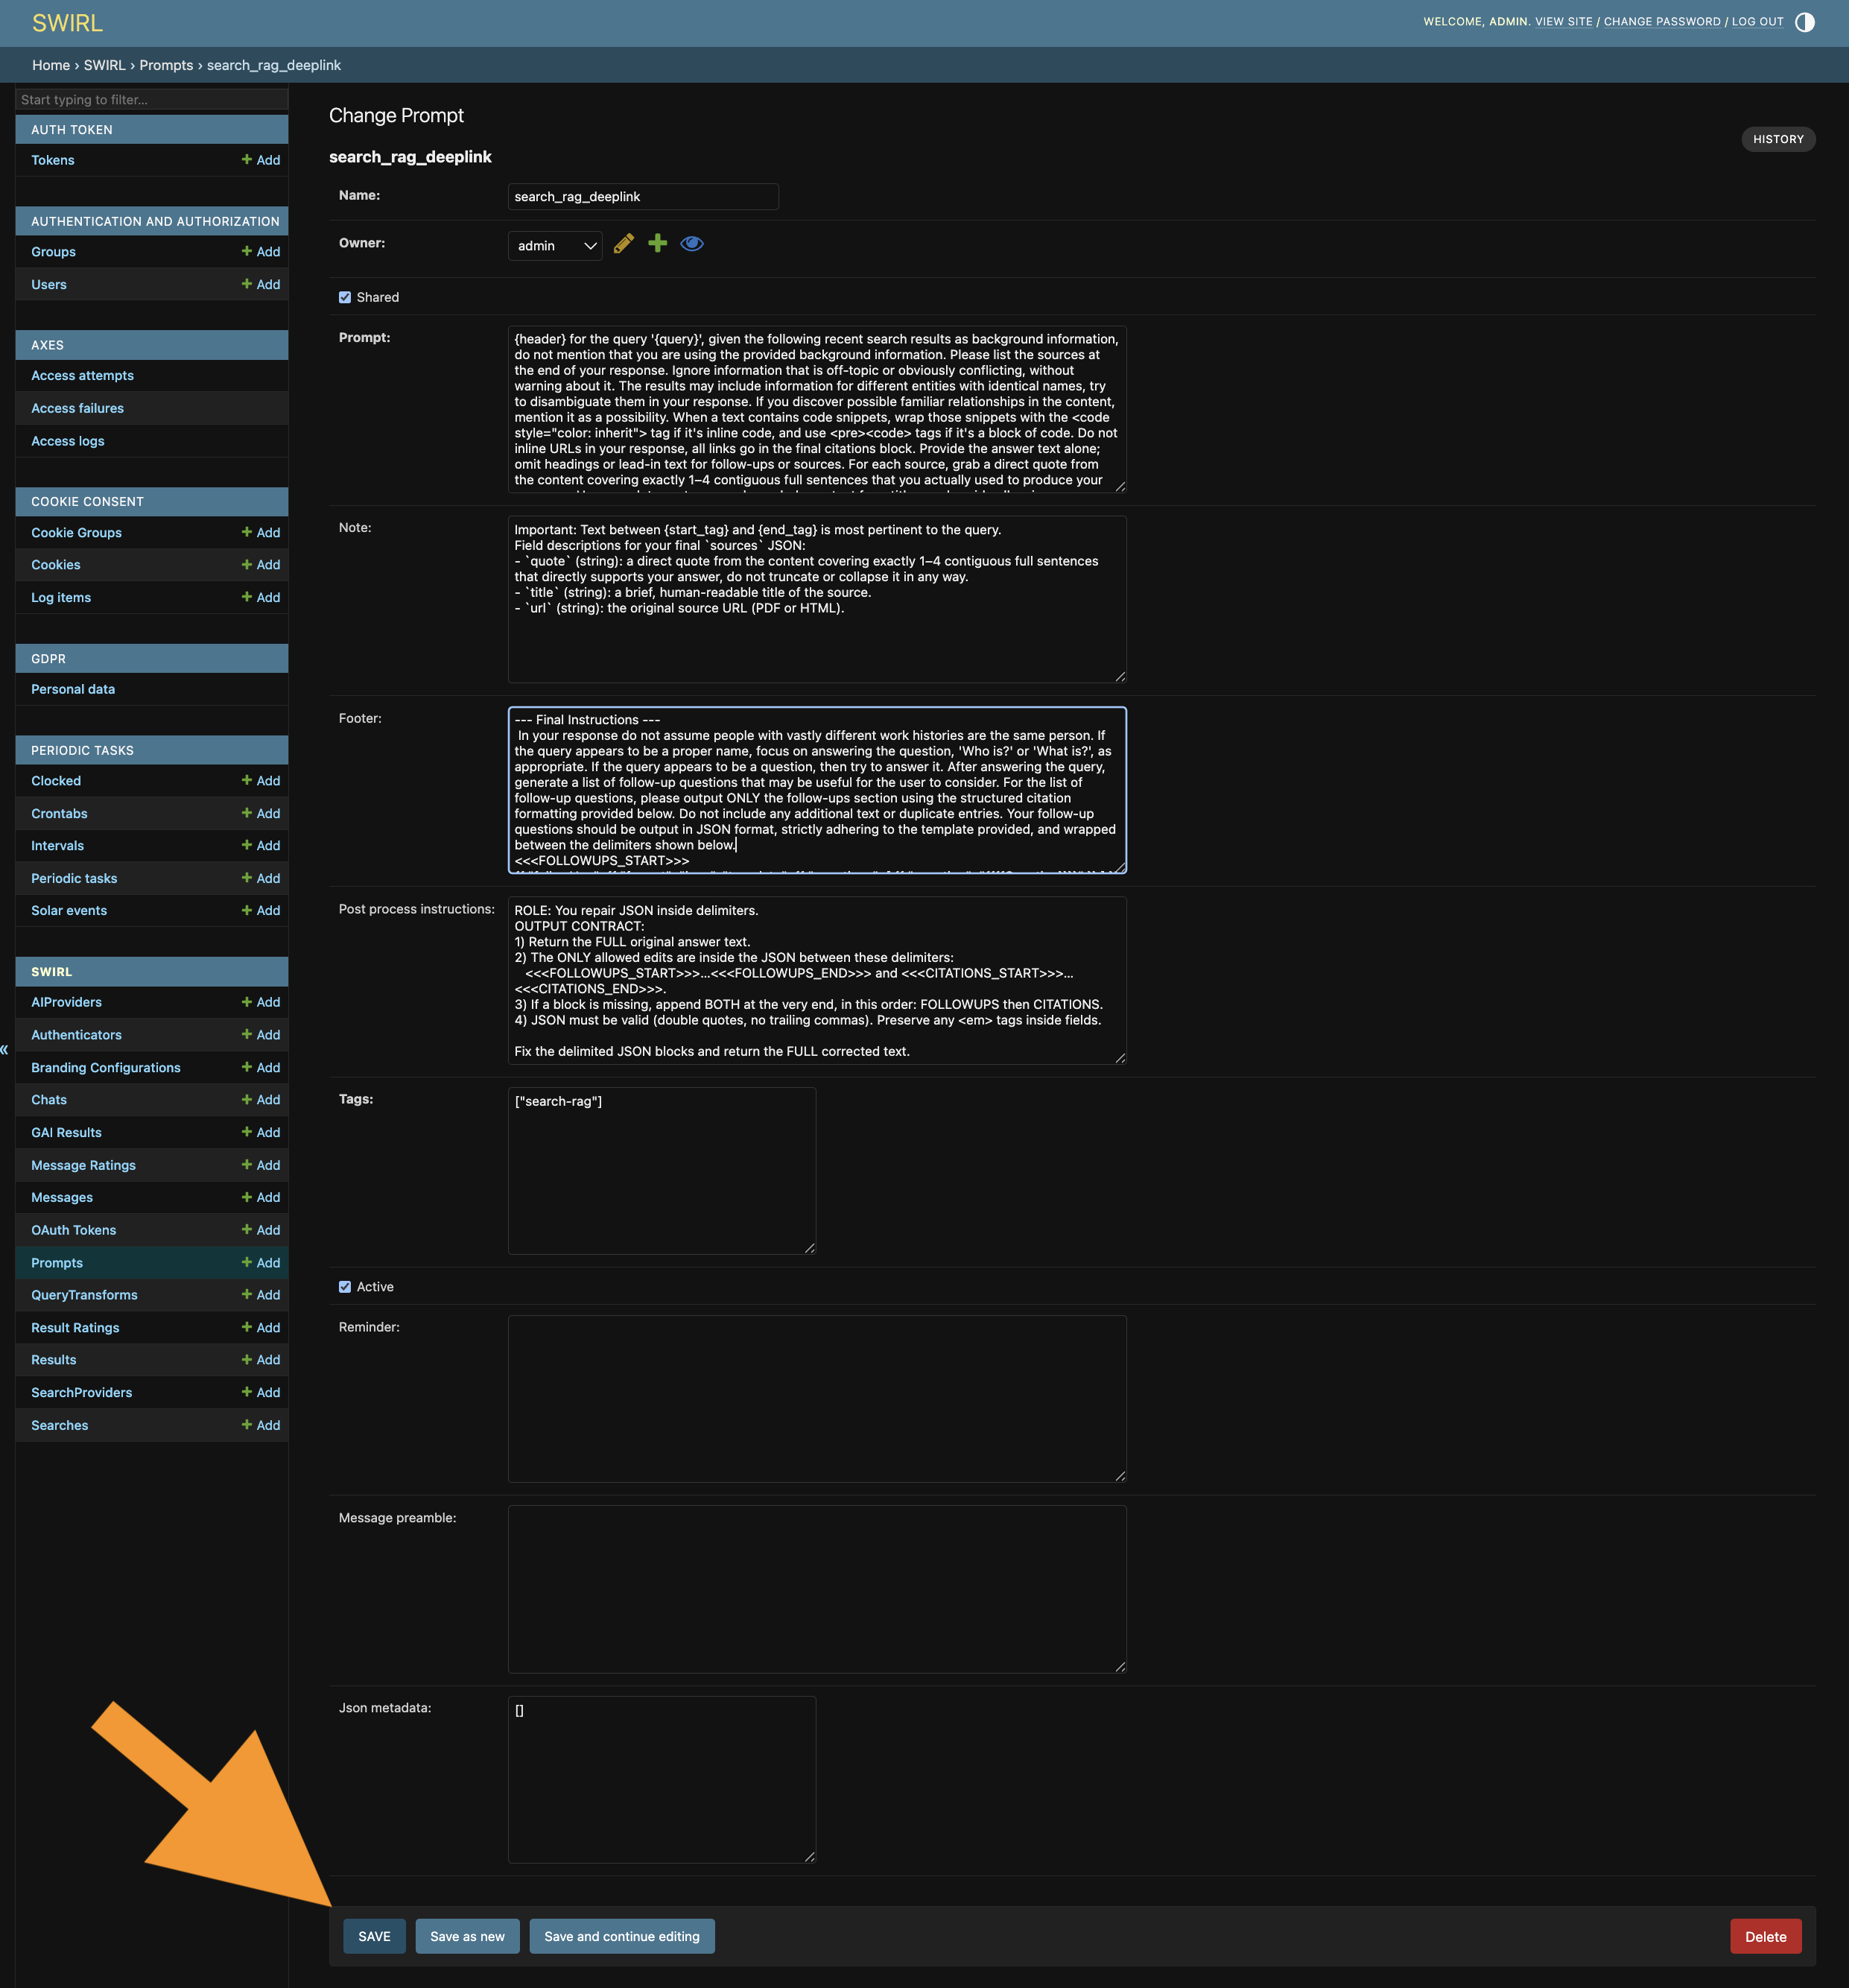
Task: Click the SAVE button
Action: [x=373, y=1935]
